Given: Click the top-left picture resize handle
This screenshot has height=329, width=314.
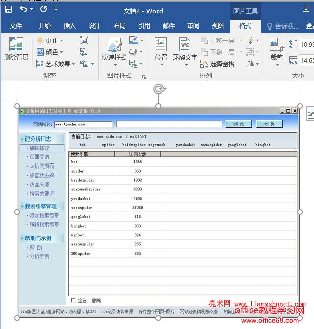Looking at the screenshot, I should (17, 106).
